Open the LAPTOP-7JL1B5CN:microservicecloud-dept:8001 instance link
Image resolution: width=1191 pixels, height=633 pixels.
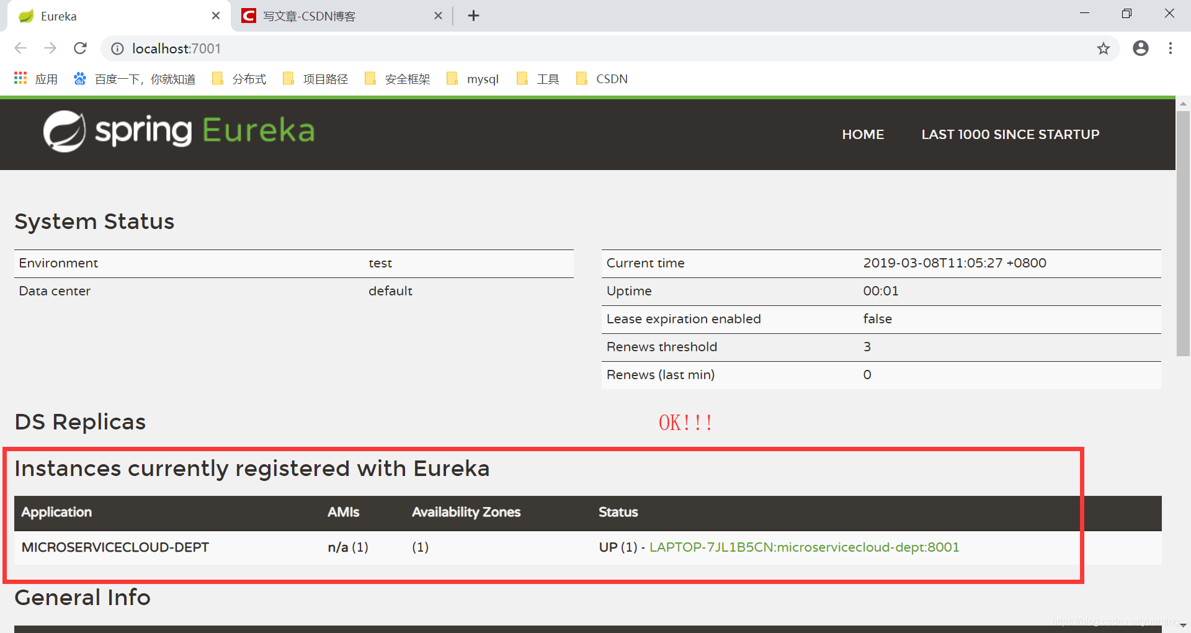pos(804,547)
